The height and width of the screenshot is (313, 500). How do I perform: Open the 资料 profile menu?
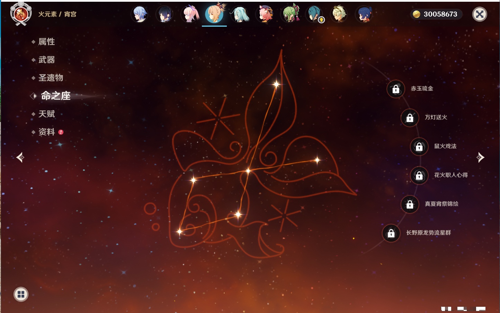[x=46, y=132]
